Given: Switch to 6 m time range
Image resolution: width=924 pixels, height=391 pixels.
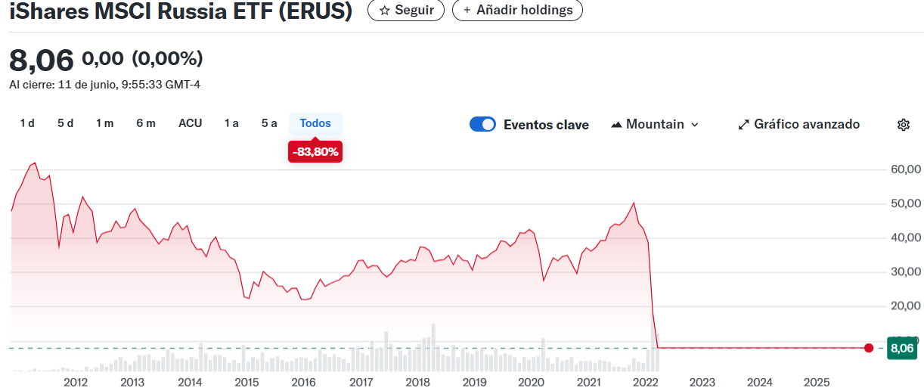Looking at the screenshot, I should tap(146, 123).
